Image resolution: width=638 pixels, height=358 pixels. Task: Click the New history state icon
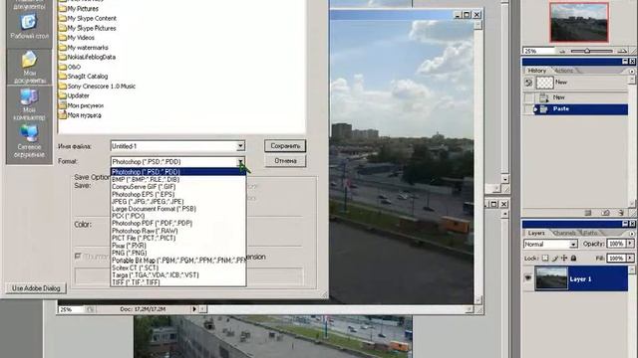point(543,97)
